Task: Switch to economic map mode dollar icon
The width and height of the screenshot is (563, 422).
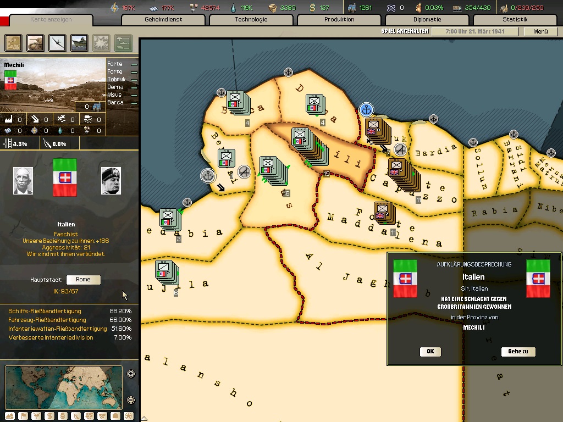Action: click(x=49, y=416)
